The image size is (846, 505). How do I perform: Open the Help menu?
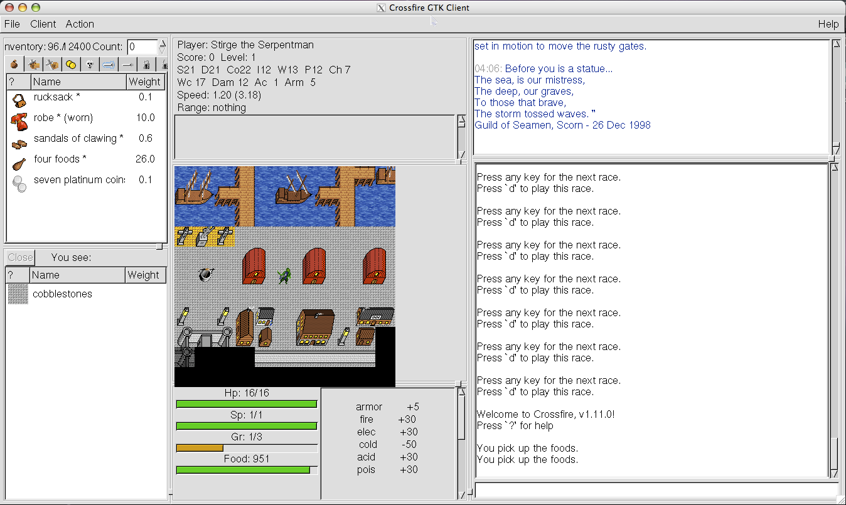tap(828, 24)
